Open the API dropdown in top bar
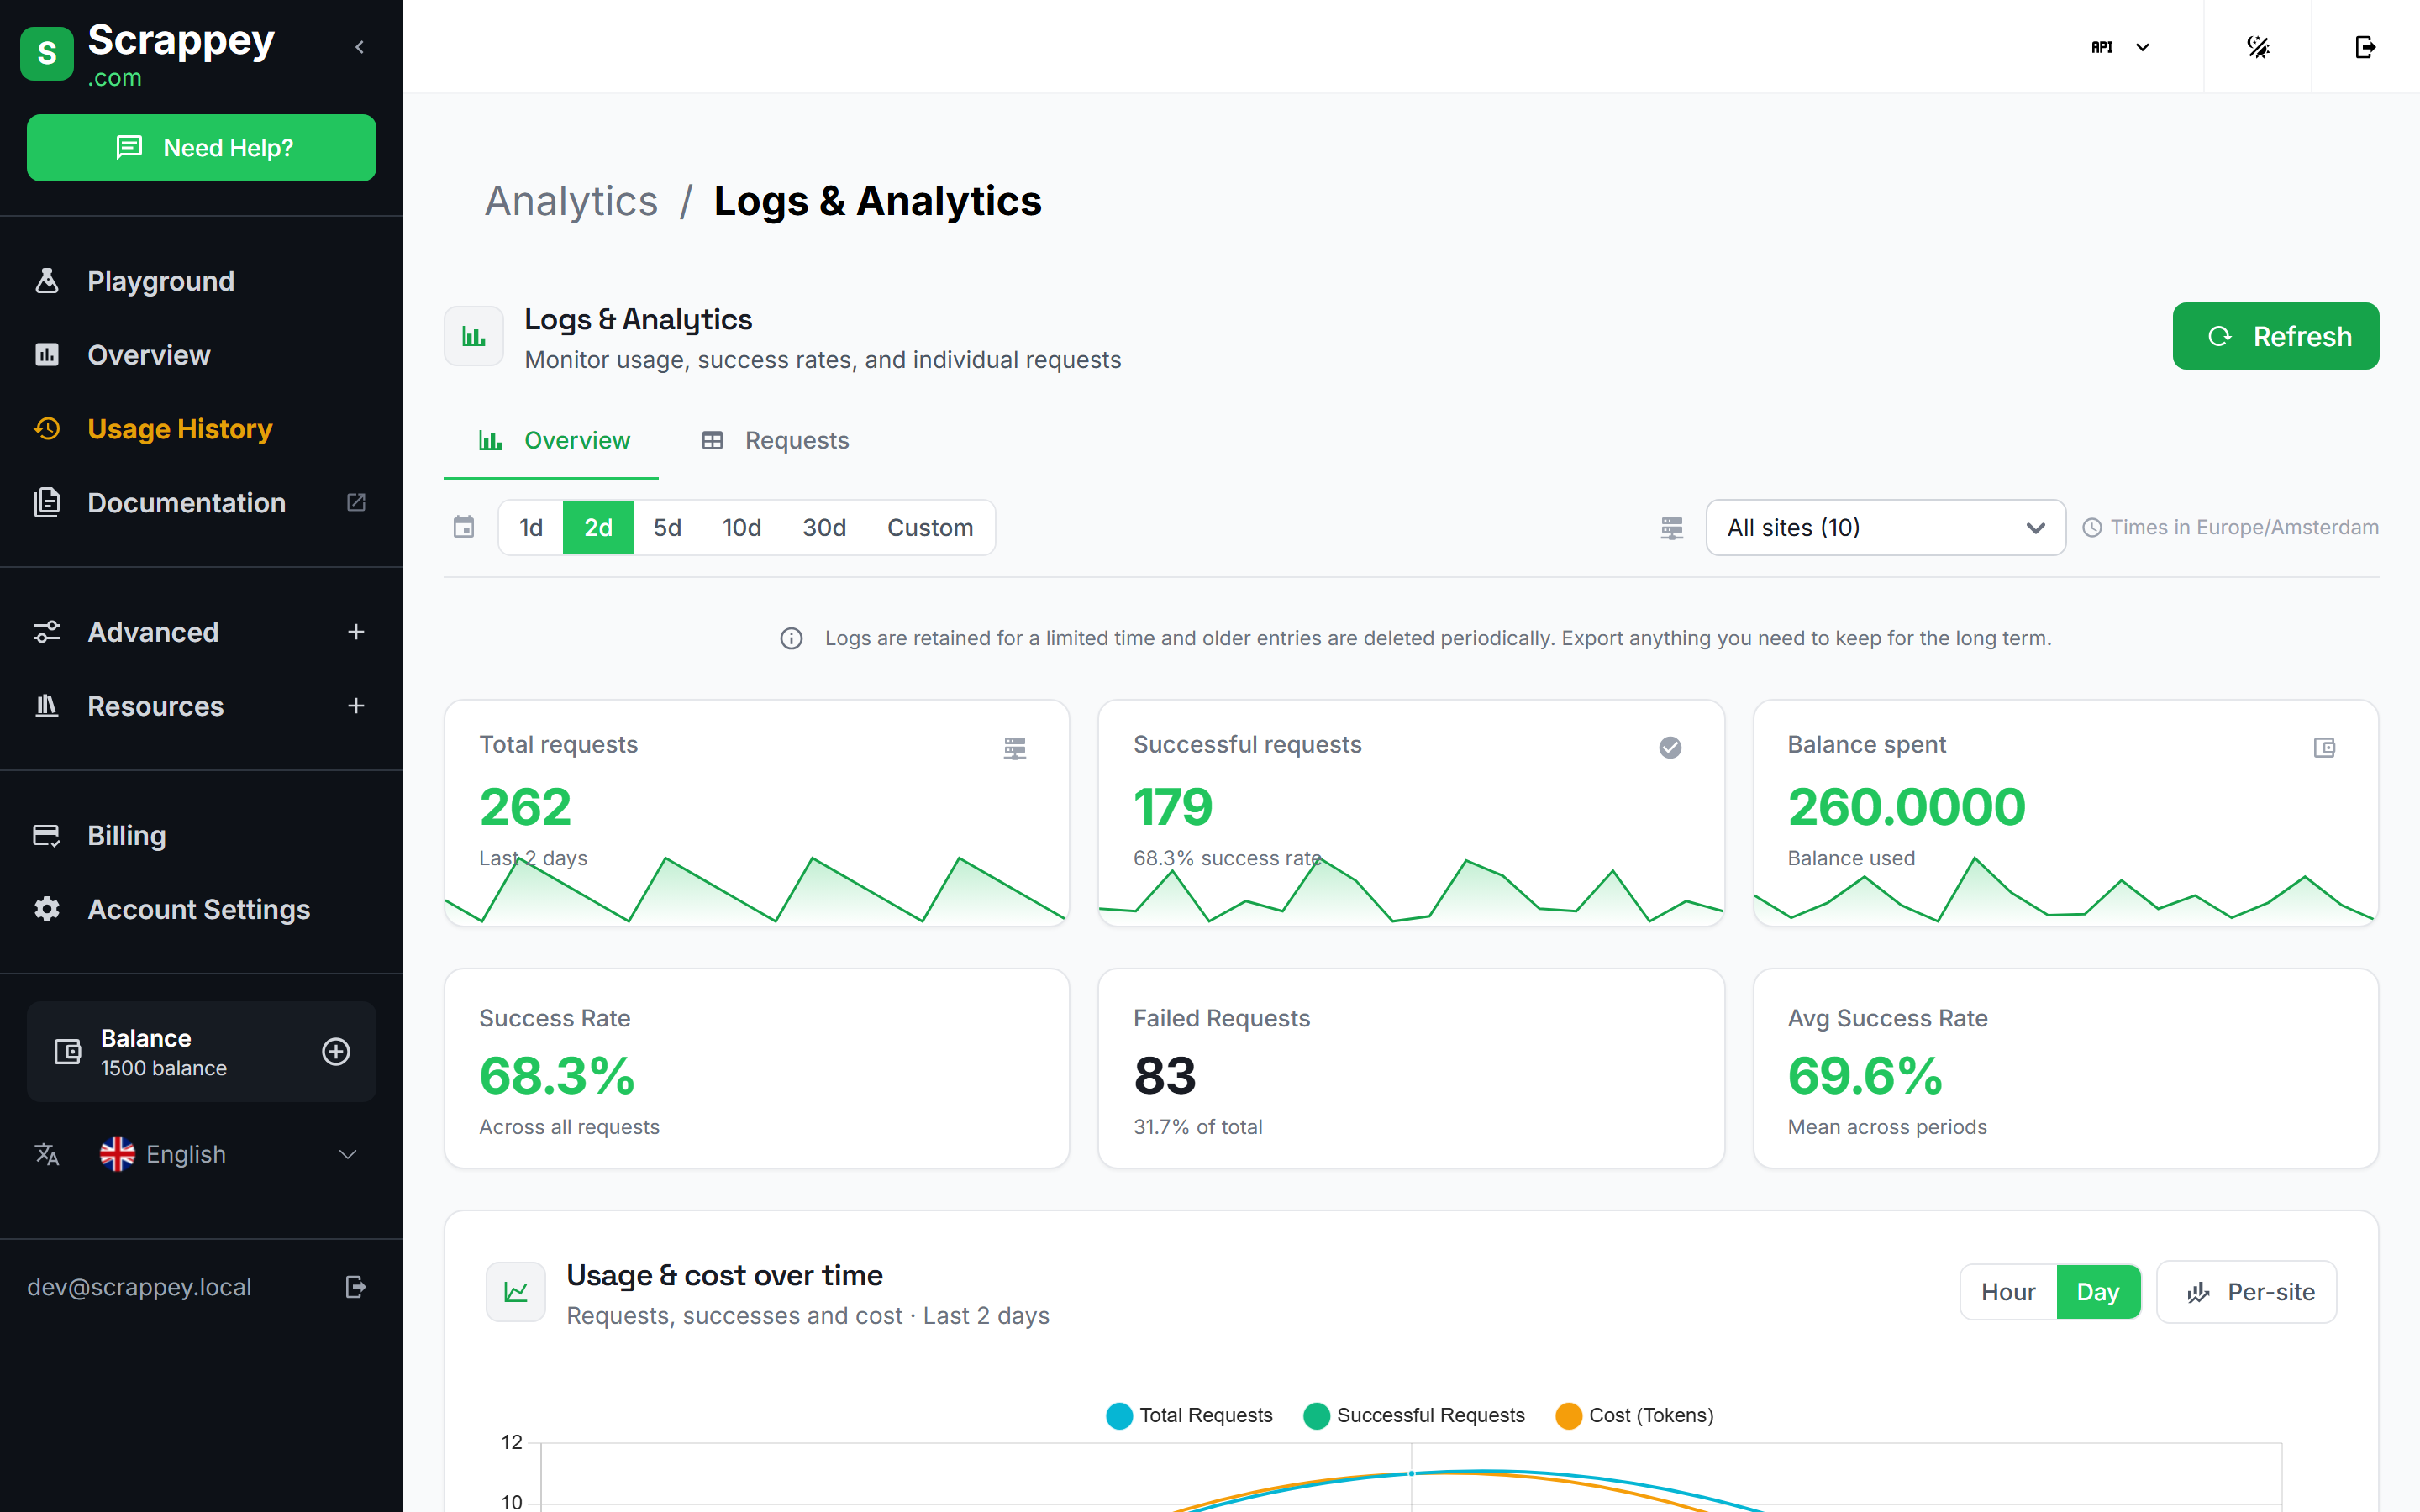 (x=2120, y=47)
